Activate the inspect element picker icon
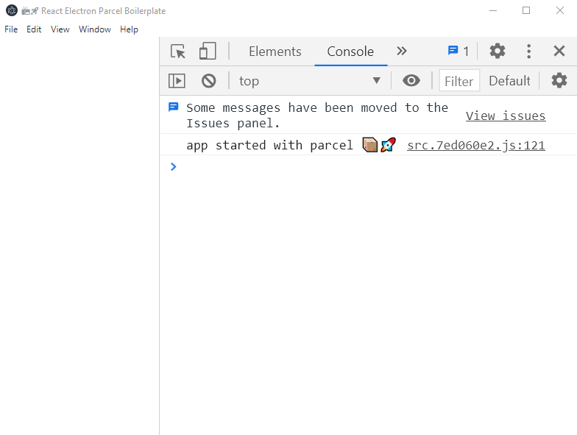 tap(177, 52)
